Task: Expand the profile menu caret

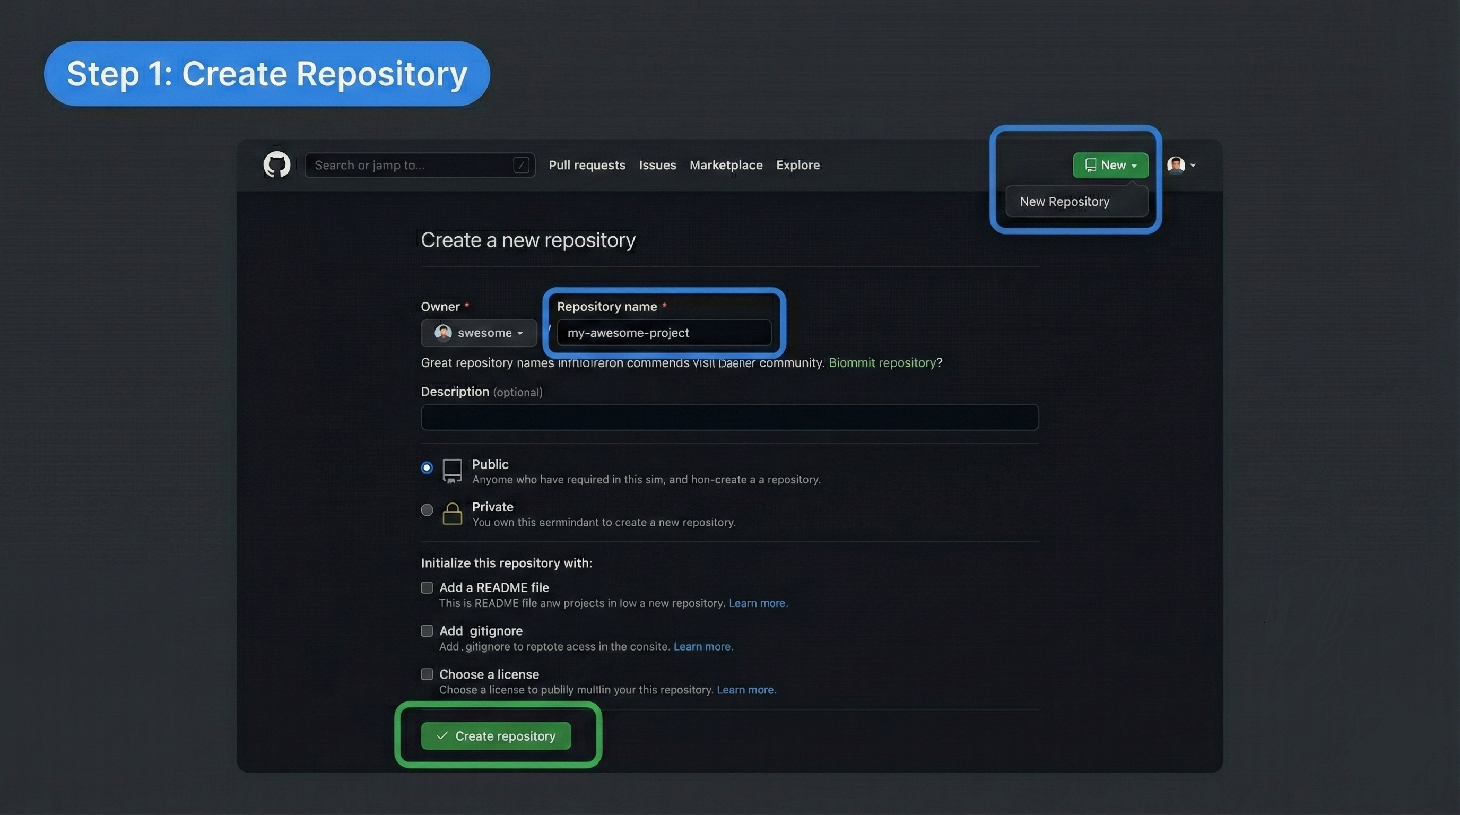Action: coord(1193,166)
